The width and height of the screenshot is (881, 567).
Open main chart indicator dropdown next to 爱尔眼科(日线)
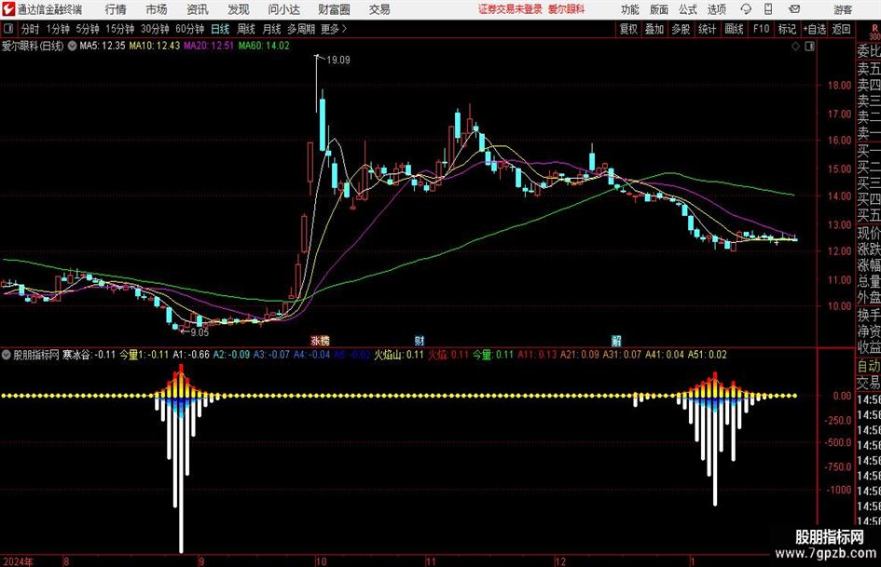(72, 46)
